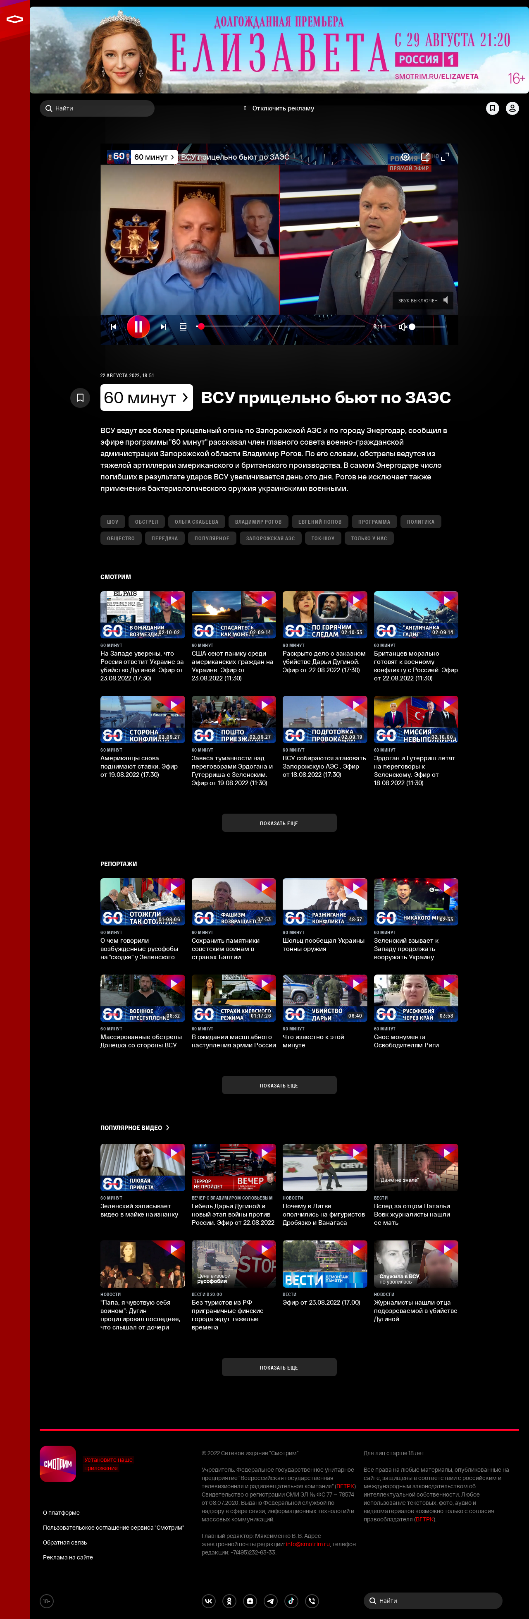Focus the footer 'Найти' search field

click(433, 1600)
